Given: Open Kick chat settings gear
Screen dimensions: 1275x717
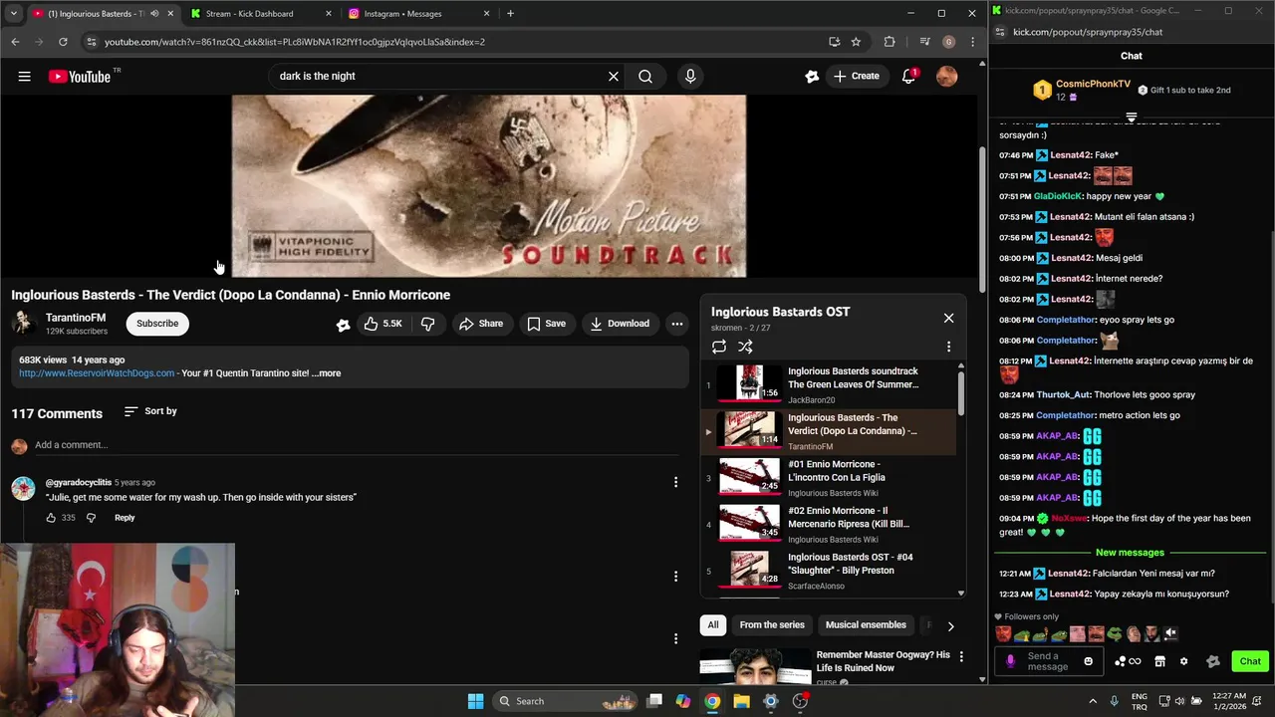Looking at the screenshot, I should pyautogui.click(x=1183, y=661).
